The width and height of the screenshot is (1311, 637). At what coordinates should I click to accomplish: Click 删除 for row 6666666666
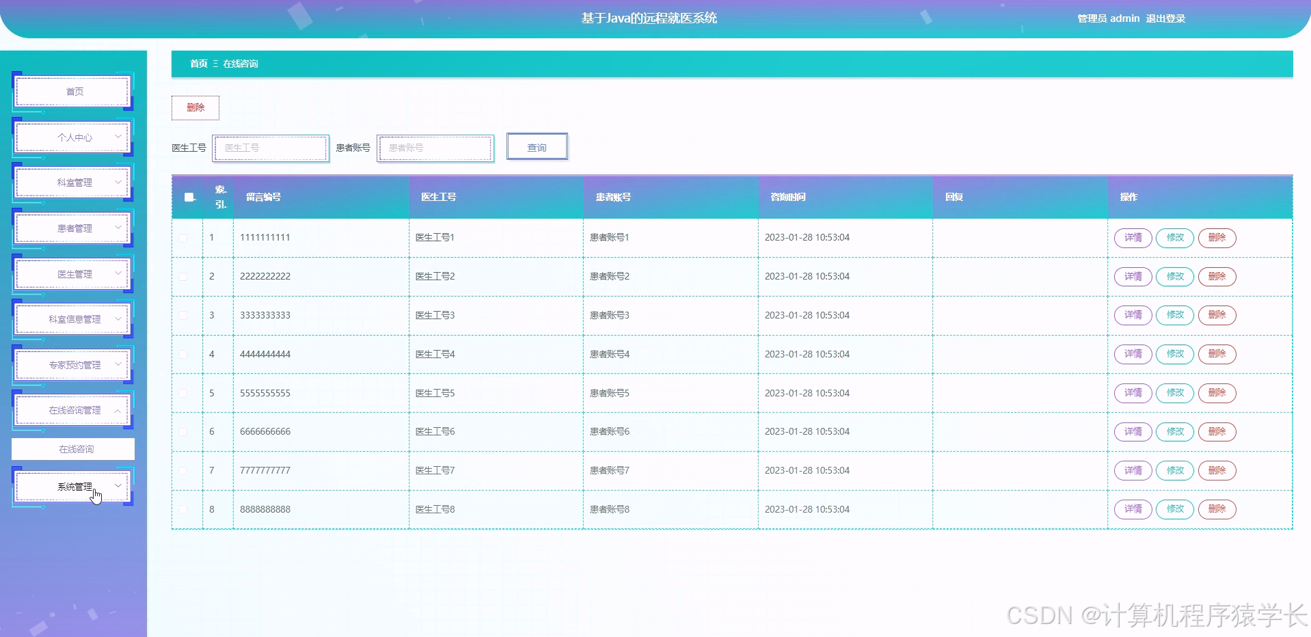point(1217,432)
